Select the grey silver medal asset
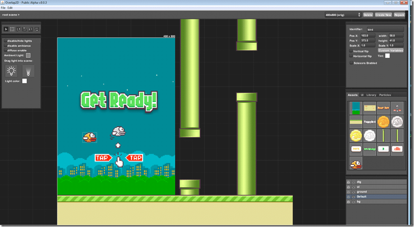The width and height of the screenshot is (414, 227). tap(397, 122)
